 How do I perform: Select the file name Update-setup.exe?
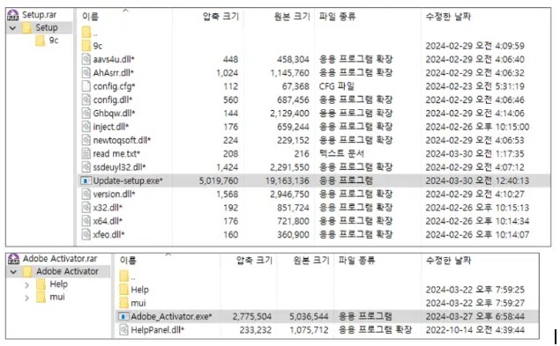128,180
